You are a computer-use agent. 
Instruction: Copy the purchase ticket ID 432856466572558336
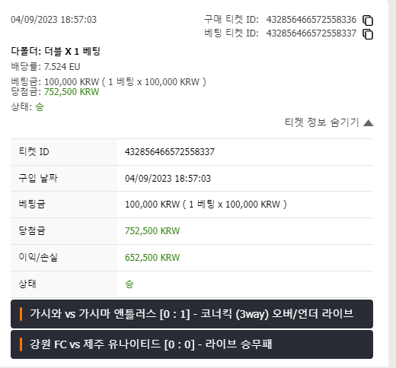pos(368,21)
